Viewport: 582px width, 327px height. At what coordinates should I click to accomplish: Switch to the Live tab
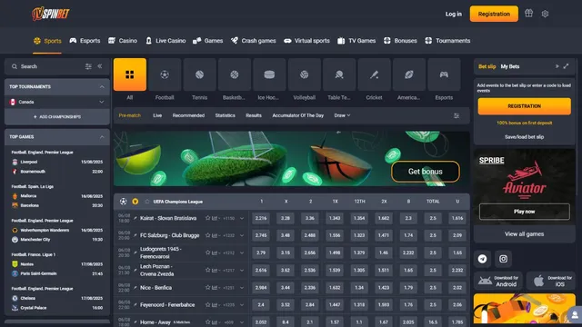point(157,115)
